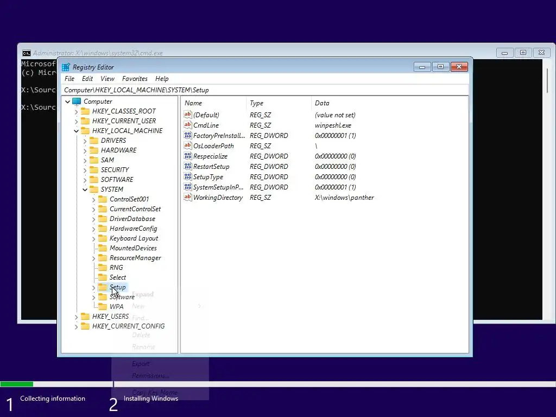Open the Help menu
This screenshot has height=417, width=556.
[162, 79]
